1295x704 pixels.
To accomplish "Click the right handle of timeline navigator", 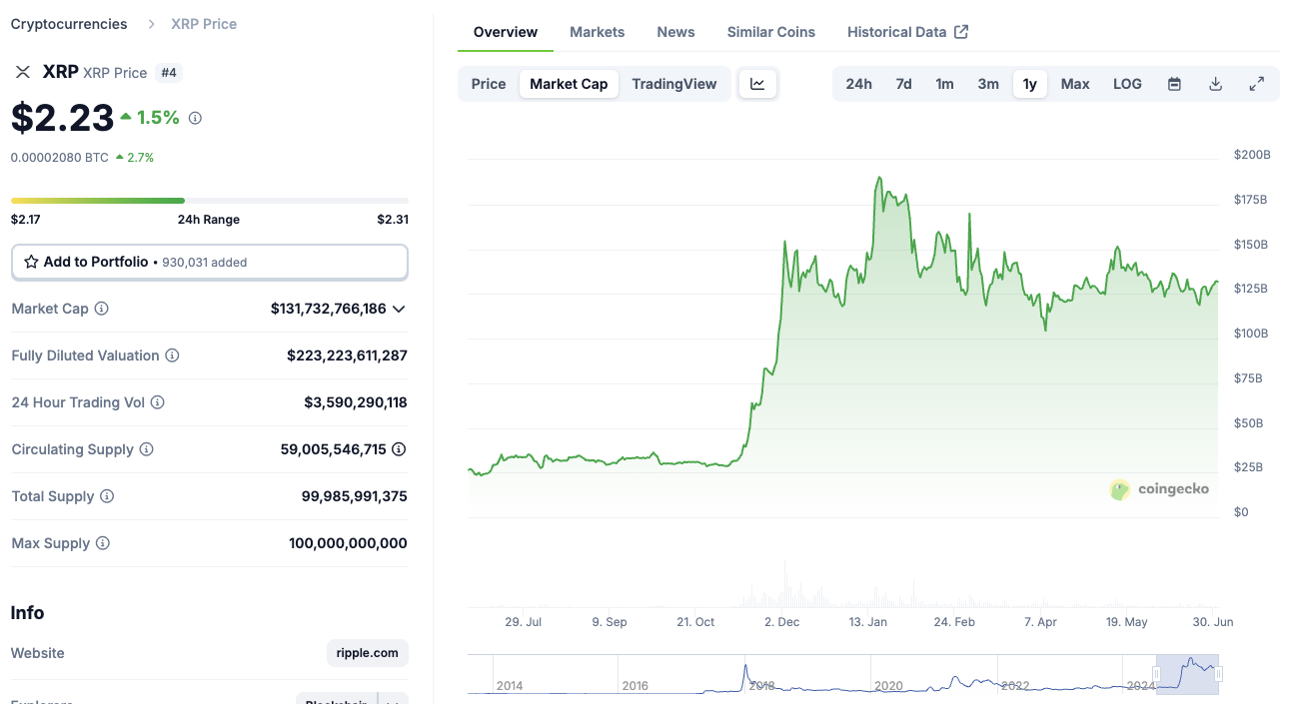I will pos(1219,674).
